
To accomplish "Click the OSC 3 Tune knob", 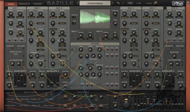I will 124,14.
